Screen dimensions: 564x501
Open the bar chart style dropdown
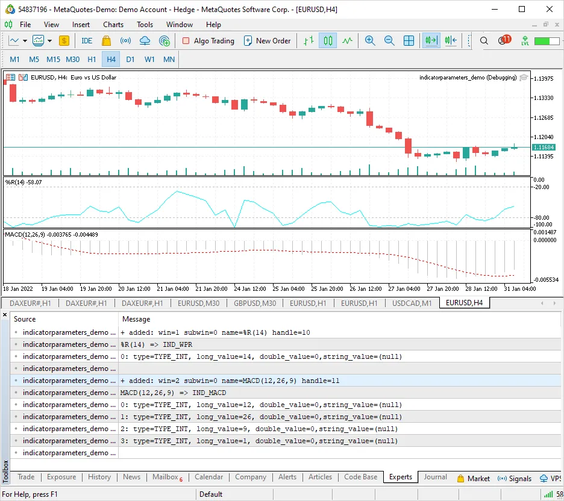tap(48, 40)
